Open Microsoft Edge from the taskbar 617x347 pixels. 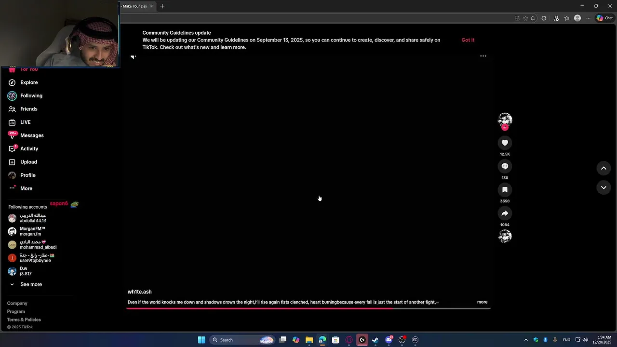(322, 340)
